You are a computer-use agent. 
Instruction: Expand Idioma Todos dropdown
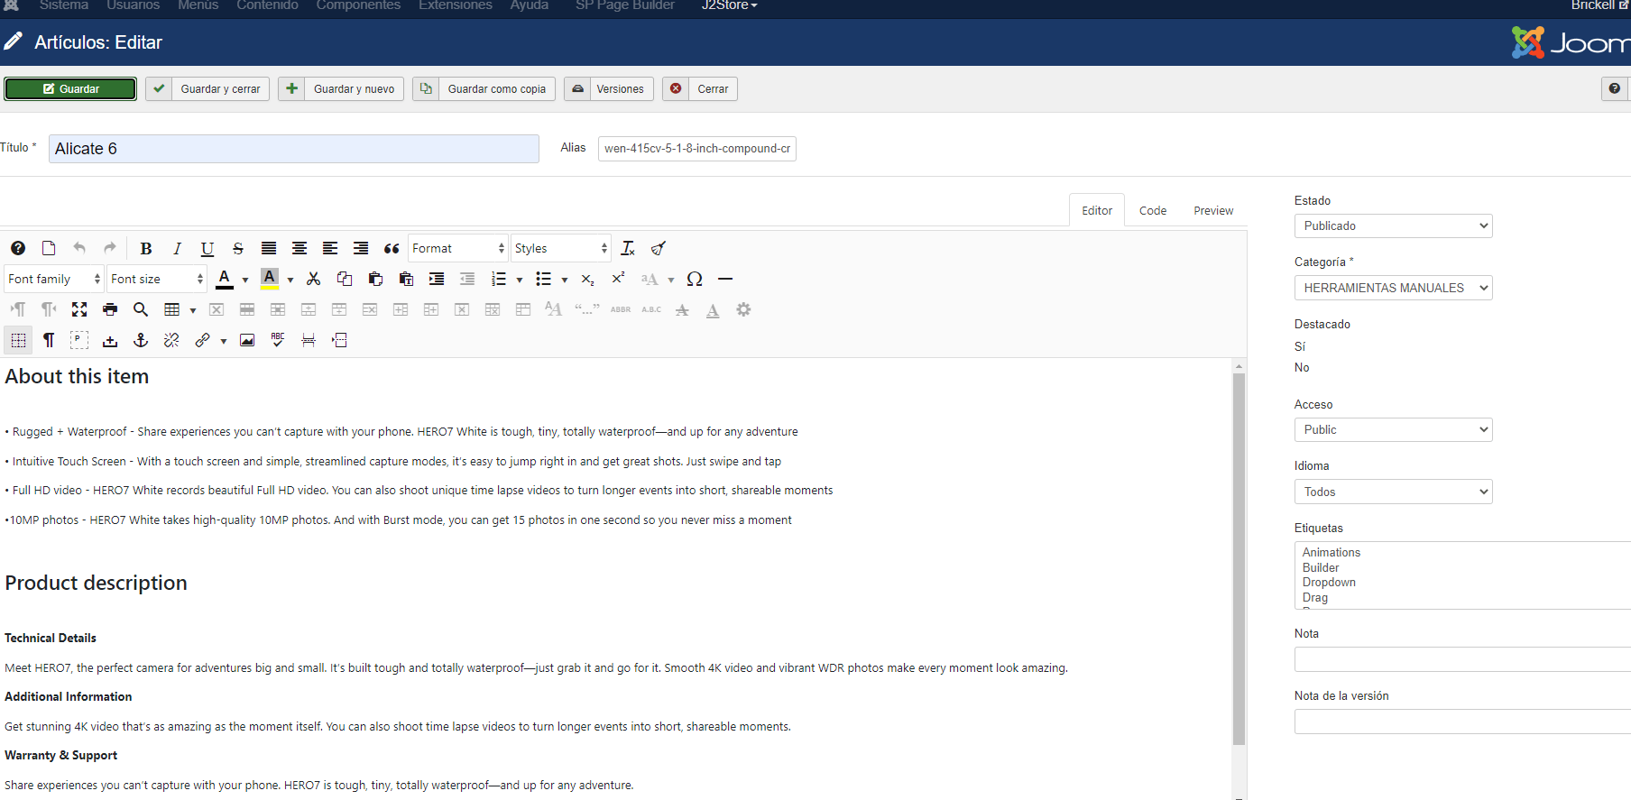pos(1393,492)
